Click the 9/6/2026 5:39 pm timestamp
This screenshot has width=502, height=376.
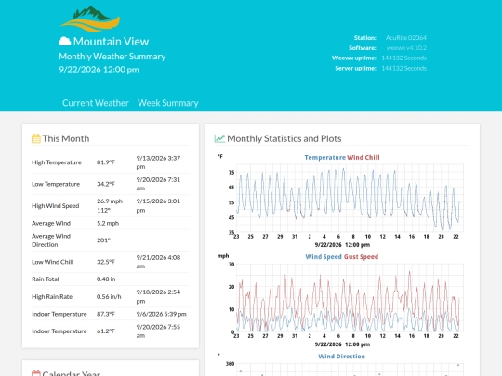(x=162, y=314)
